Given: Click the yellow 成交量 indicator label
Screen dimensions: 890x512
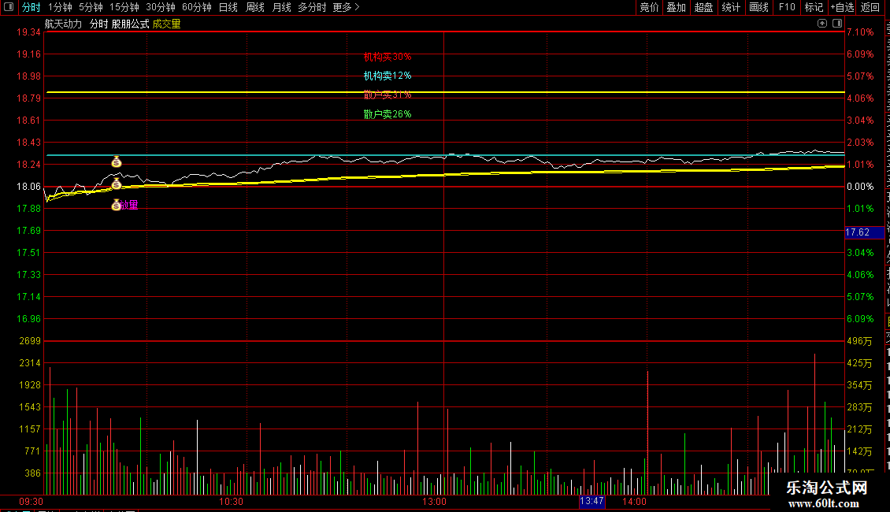Looking at the screenshot, I should 166,24.
